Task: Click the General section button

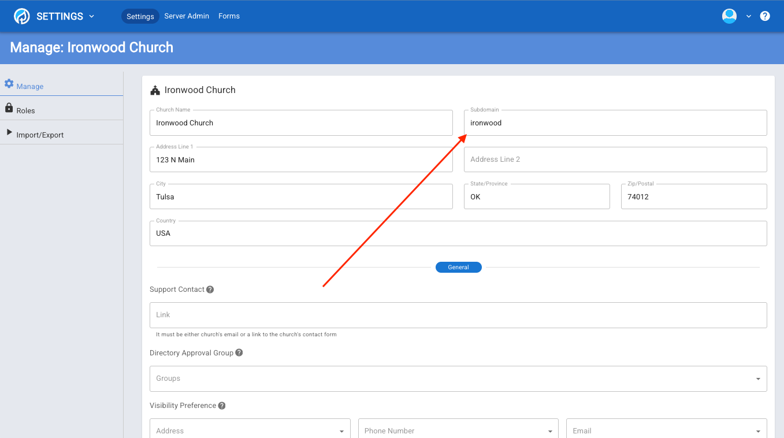Action: click(458, 268)
